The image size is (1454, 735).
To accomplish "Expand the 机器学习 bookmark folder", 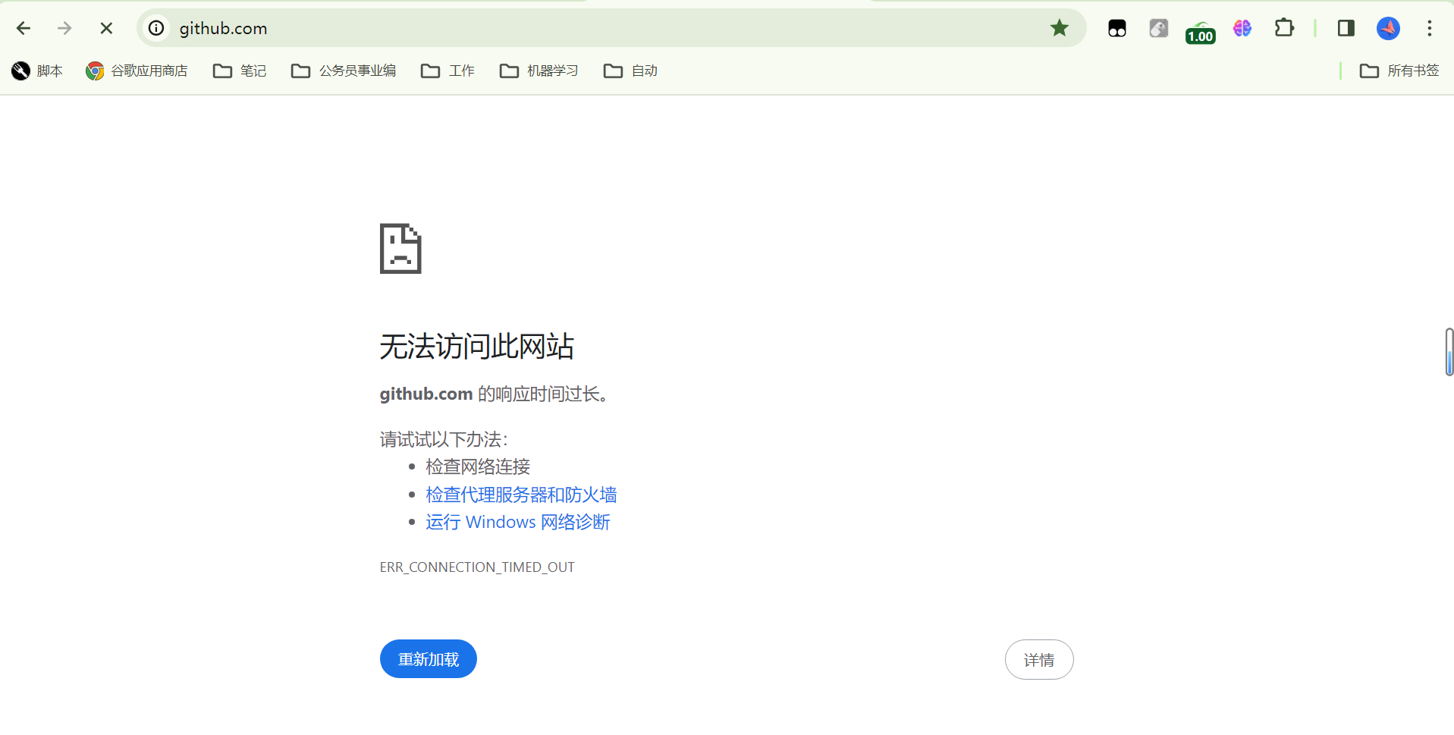I will 539,71.
